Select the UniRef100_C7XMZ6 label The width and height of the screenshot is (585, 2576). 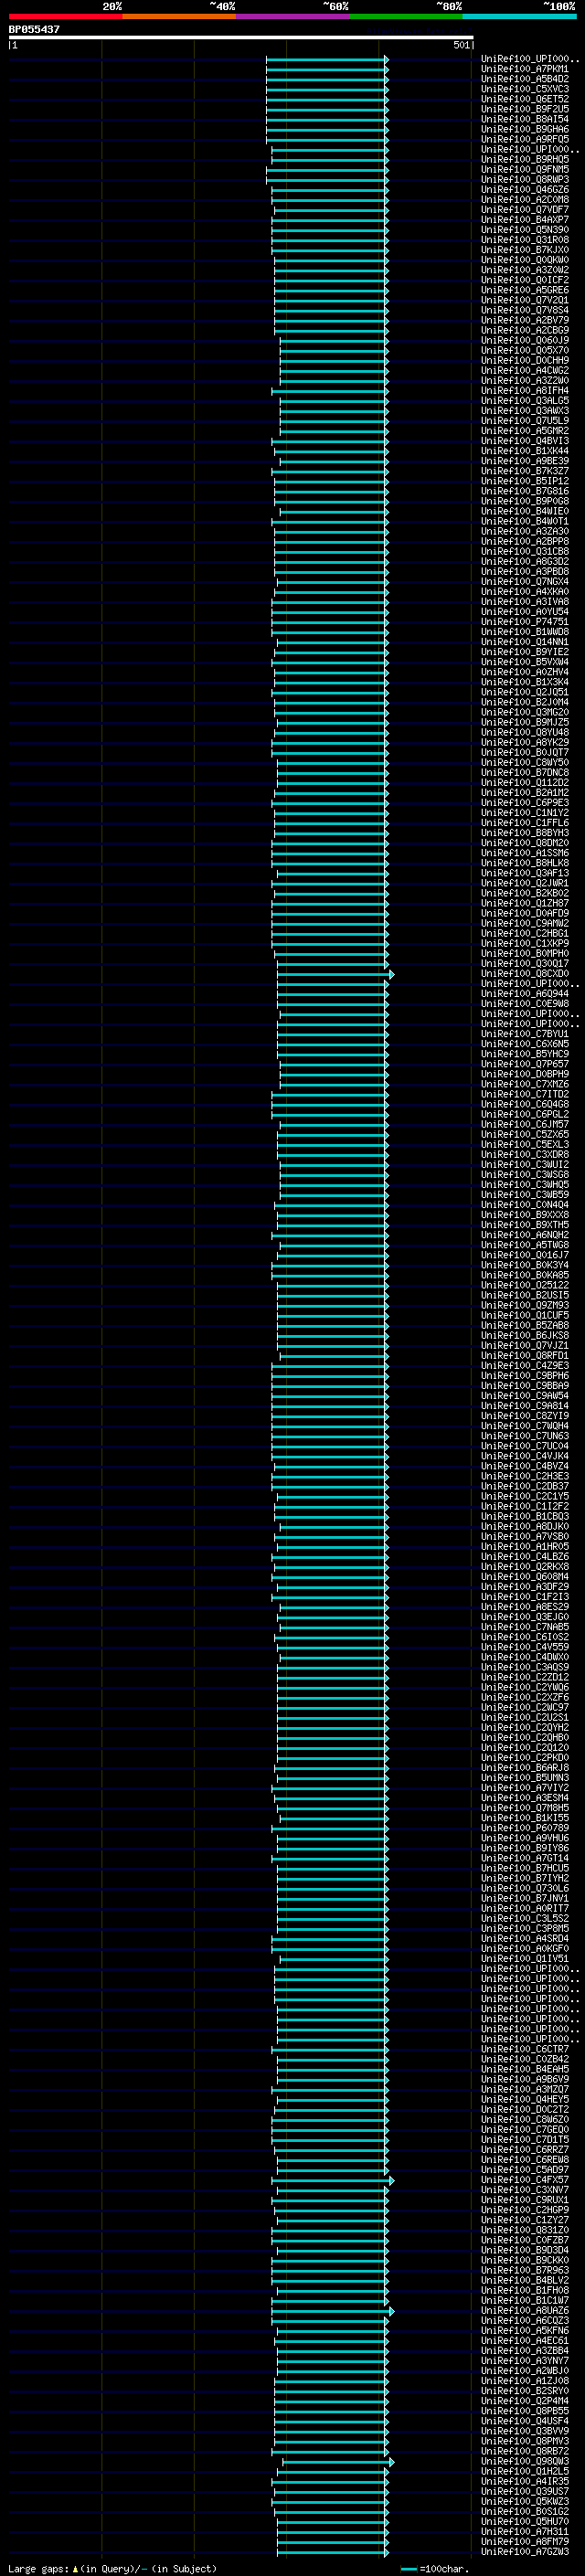[x=525, y=1084]
